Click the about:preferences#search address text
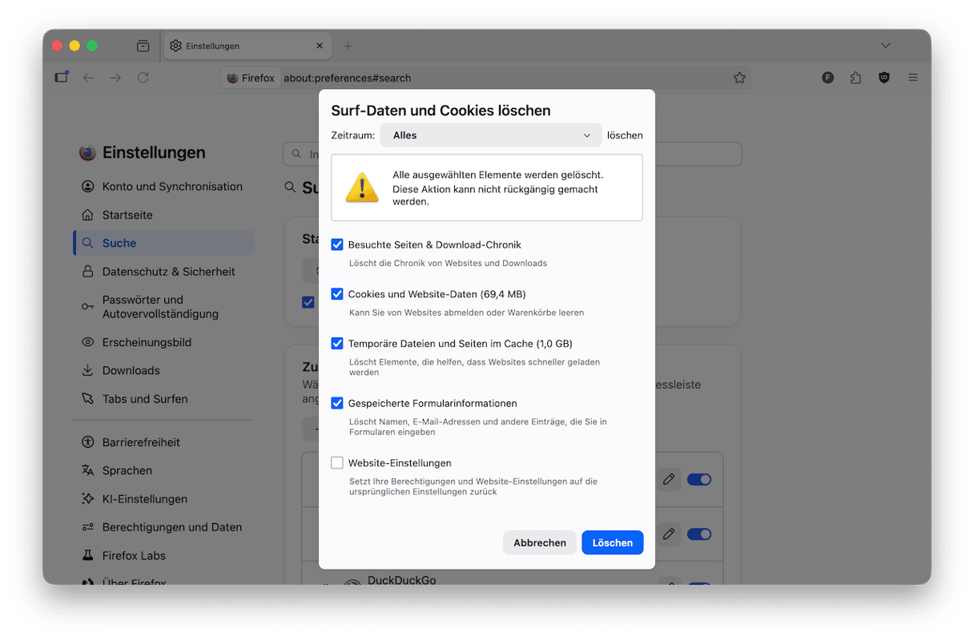The image size is (974, 641). [346, 79]
